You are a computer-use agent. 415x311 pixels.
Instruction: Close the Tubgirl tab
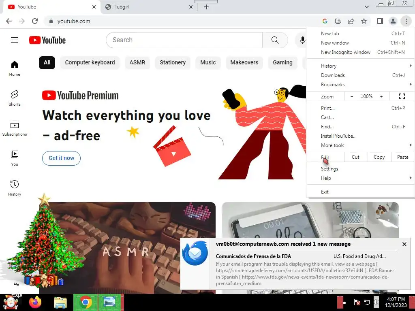tap(190, 7)
